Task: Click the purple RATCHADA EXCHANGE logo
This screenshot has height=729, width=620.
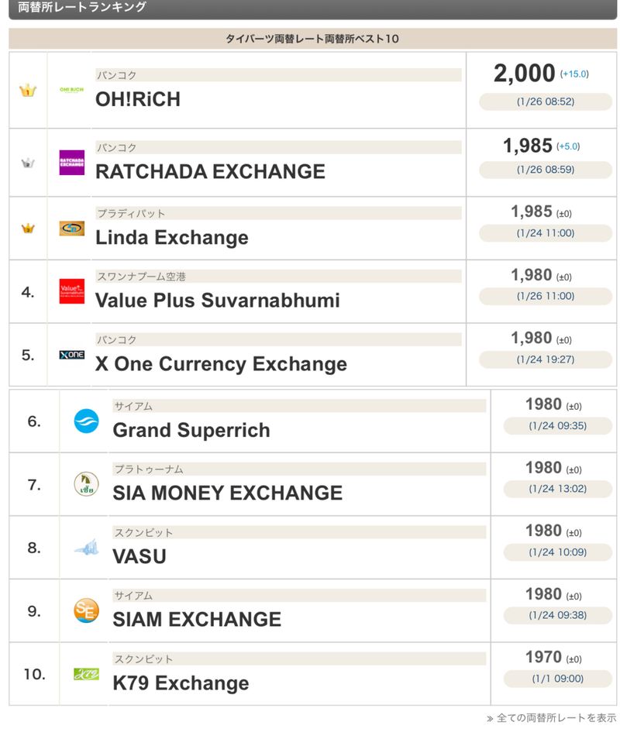Action: point(71,163)
